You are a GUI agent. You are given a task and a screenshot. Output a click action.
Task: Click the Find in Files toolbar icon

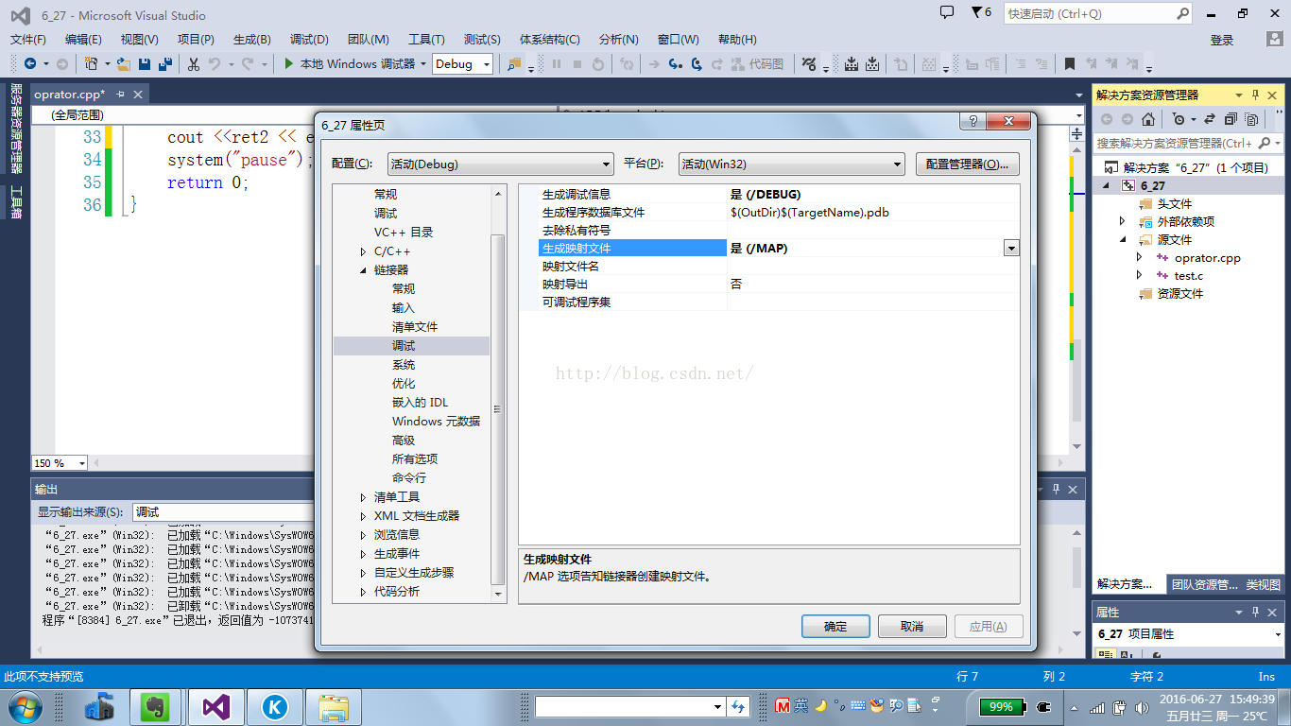click(514, 64)
